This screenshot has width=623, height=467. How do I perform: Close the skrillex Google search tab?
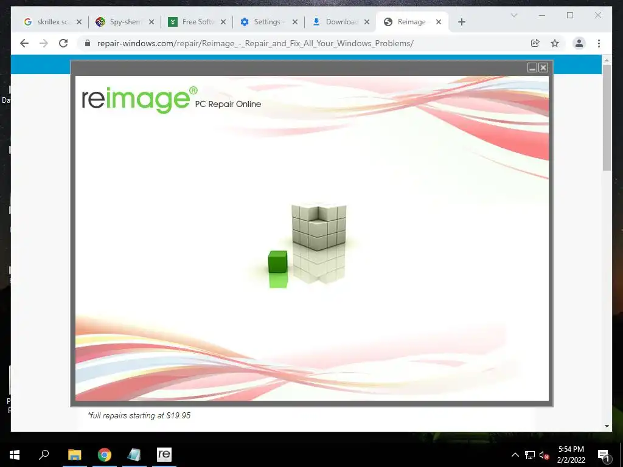point(79,22)
